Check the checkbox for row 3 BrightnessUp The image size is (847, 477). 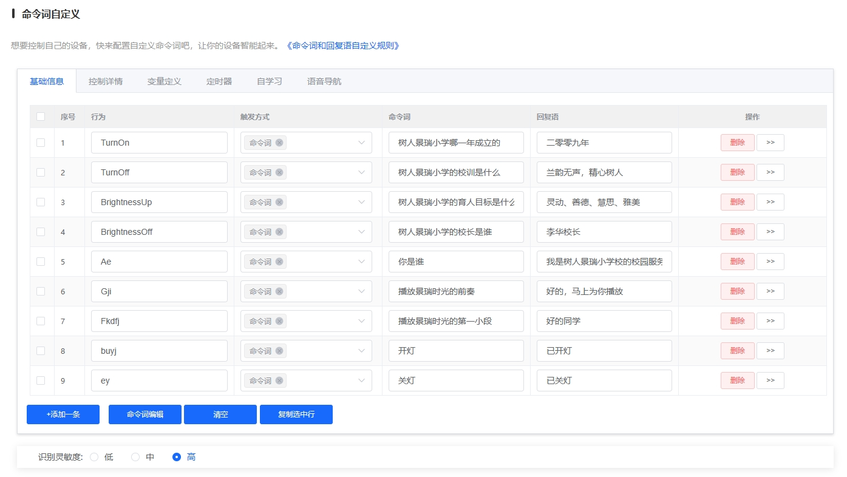pyautogui.click(x=41, y=202)
